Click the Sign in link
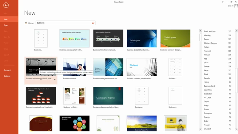Viewport: 238px width, 134px height. point(231,6)
